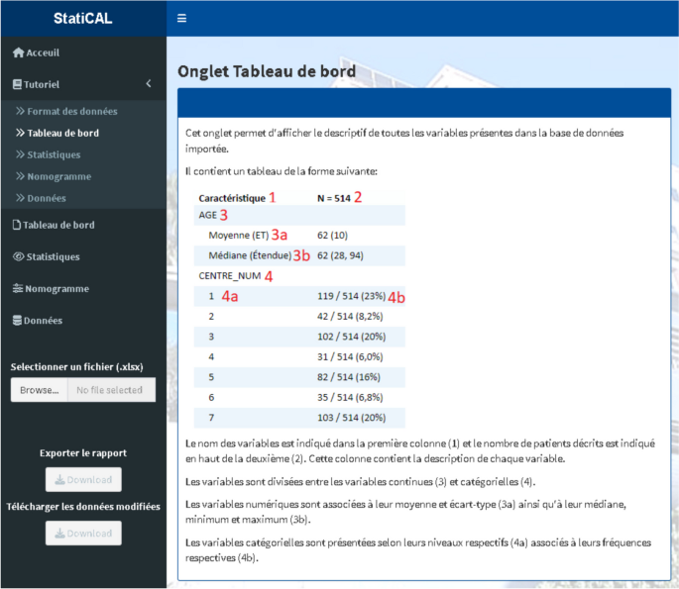Select Tableau de bord tutorial sub-item
The image size is (679, 589).
tap(63, 133)
